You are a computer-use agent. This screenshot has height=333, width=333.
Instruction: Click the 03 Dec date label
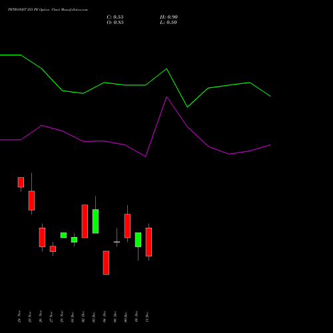click(94, 316)
